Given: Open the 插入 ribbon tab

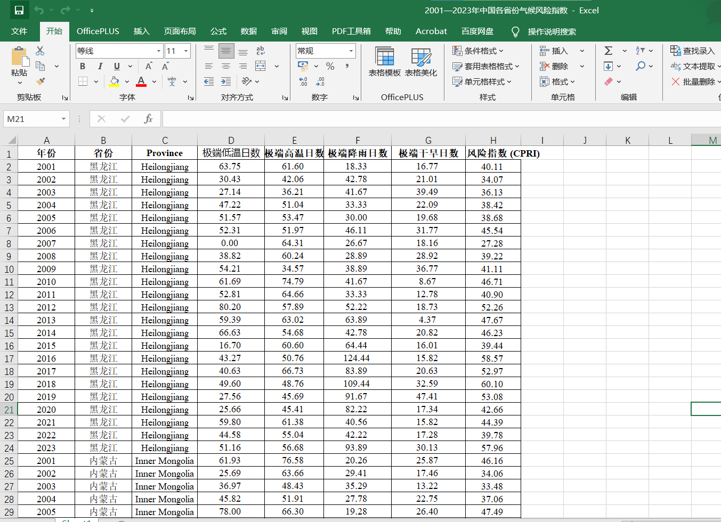Looking at the screenshot, I should (141, 31).
